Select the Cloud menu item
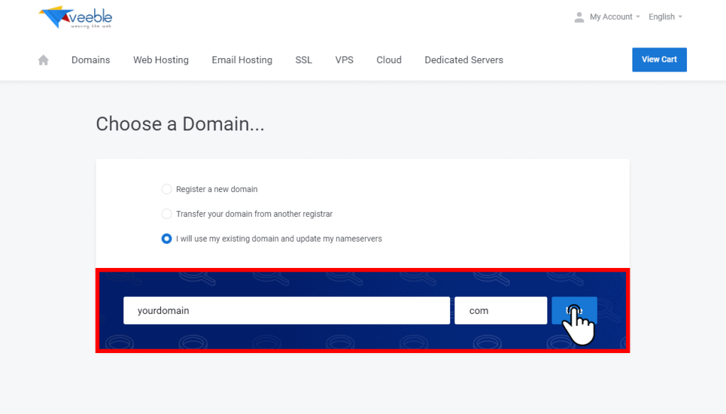The image size is (726, 414). [389, 60]
